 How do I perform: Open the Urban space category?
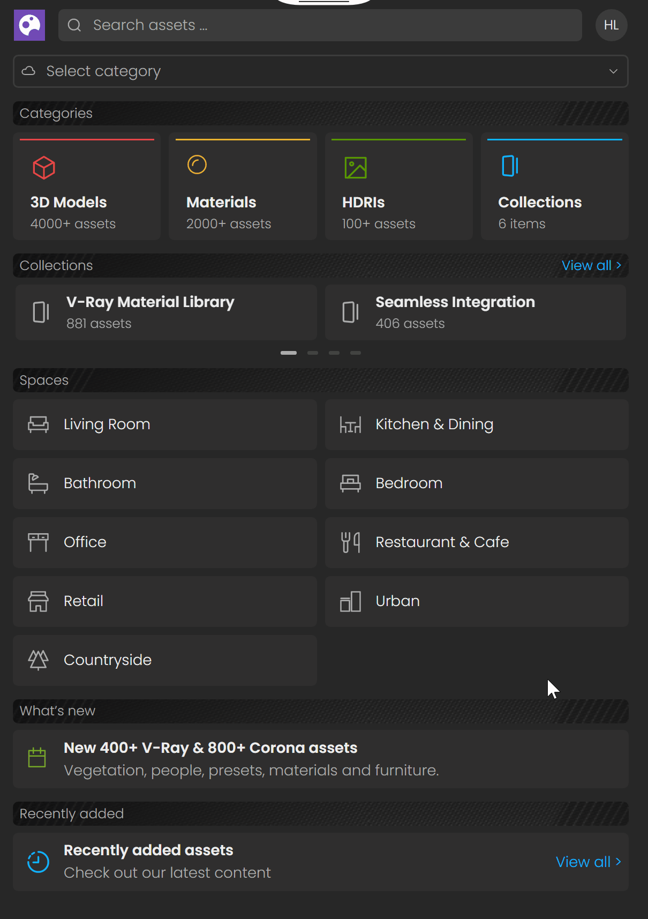click(x=477, y=601)
